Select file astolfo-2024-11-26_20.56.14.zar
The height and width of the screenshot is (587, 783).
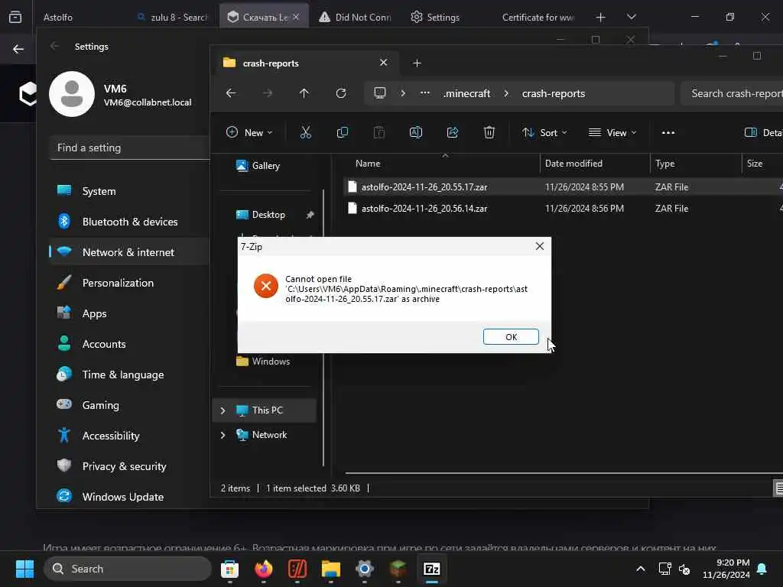click(424, 209)
